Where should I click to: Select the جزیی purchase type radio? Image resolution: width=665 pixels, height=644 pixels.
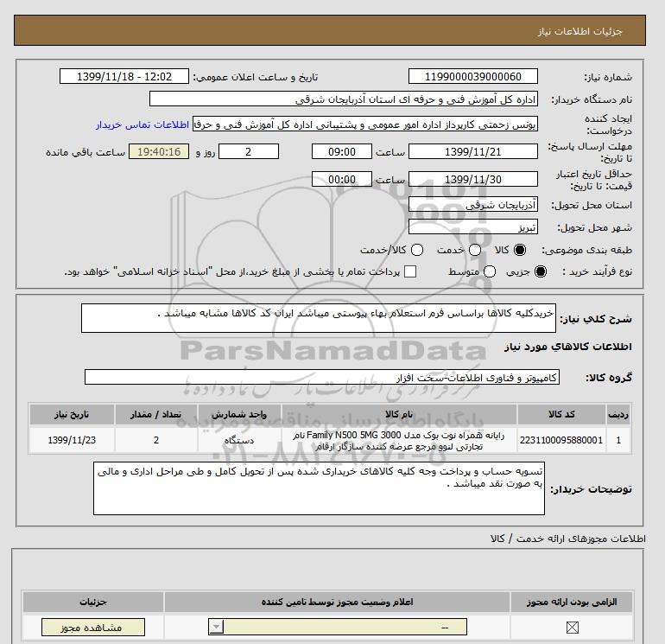tap(541, 271)
